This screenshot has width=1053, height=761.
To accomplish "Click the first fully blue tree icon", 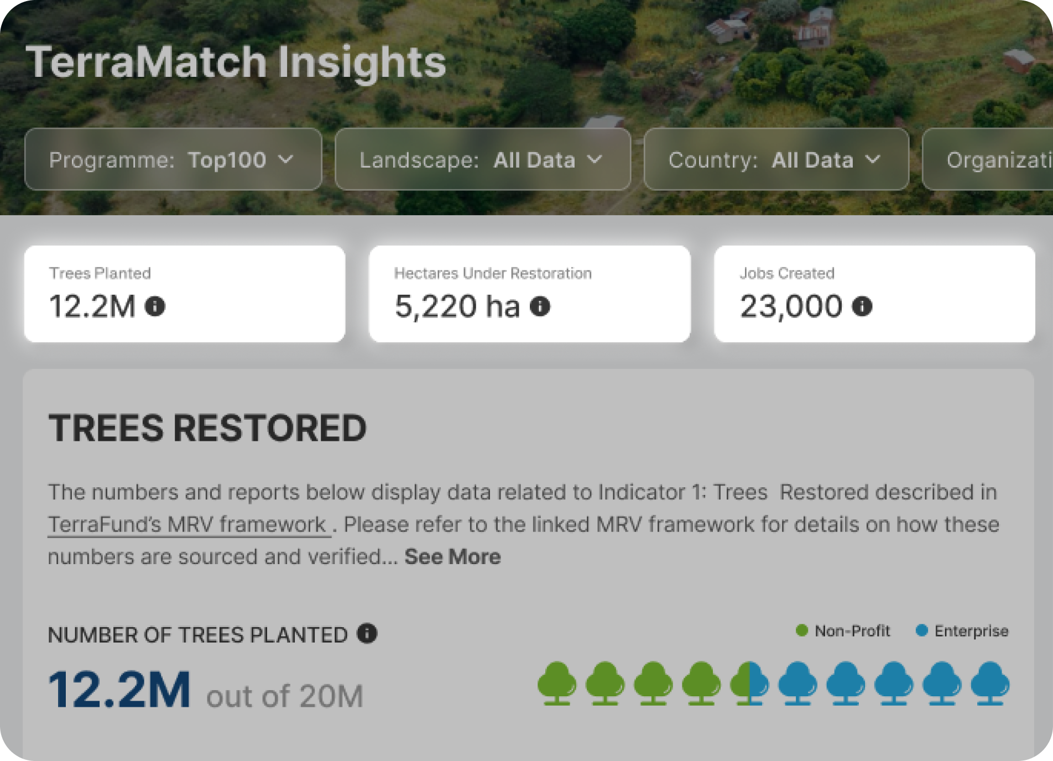I will (x=797, y=683).
